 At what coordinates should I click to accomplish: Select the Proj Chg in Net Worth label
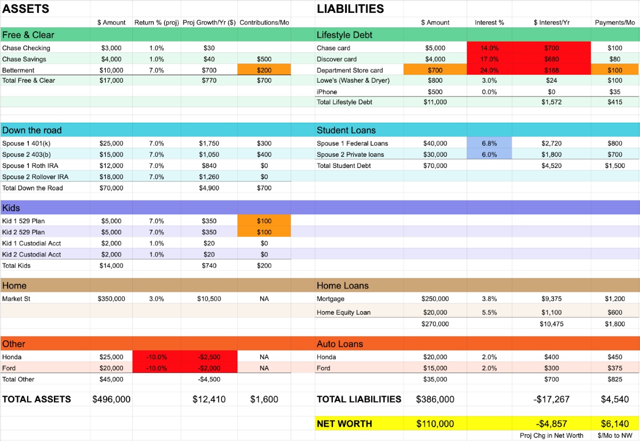click(x=551, y=436)
